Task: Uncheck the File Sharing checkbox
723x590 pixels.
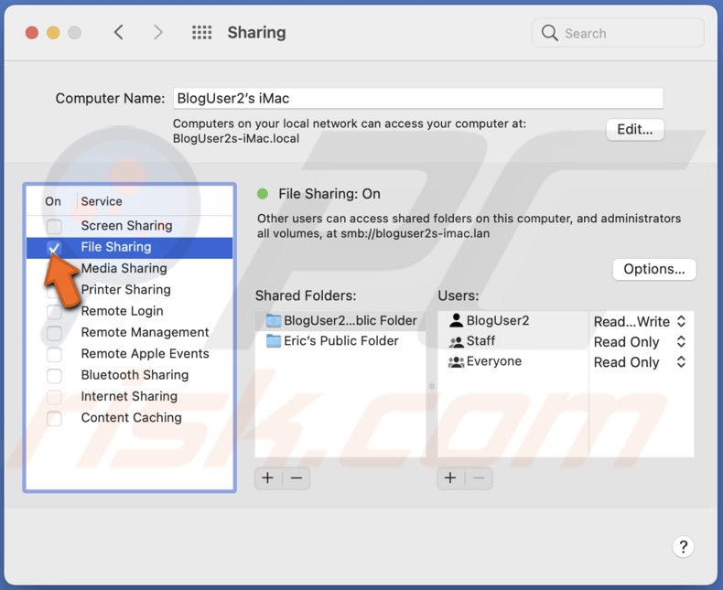Action: 54,248
